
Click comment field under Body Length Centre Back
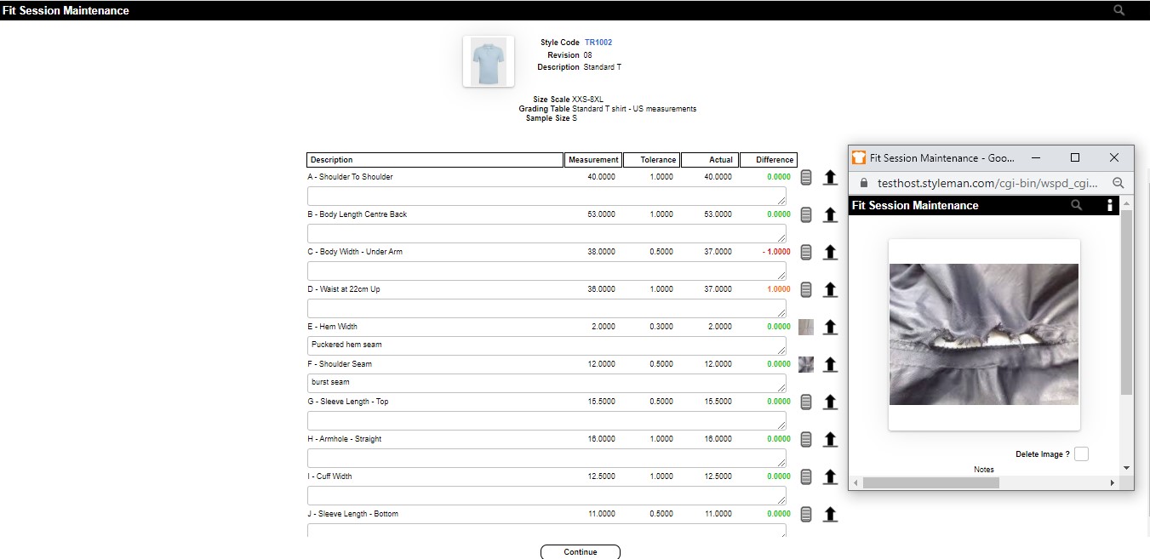[546, 233]
